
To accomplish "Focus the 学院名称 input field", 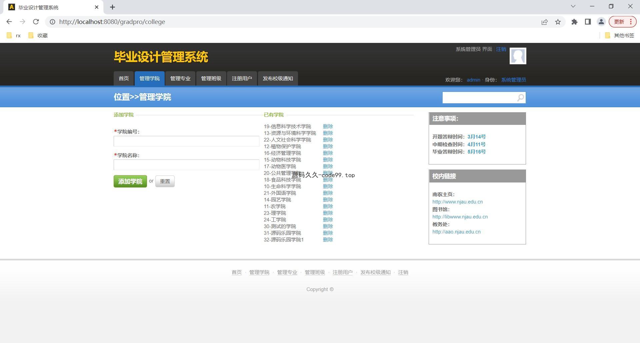I will [186, 165].
